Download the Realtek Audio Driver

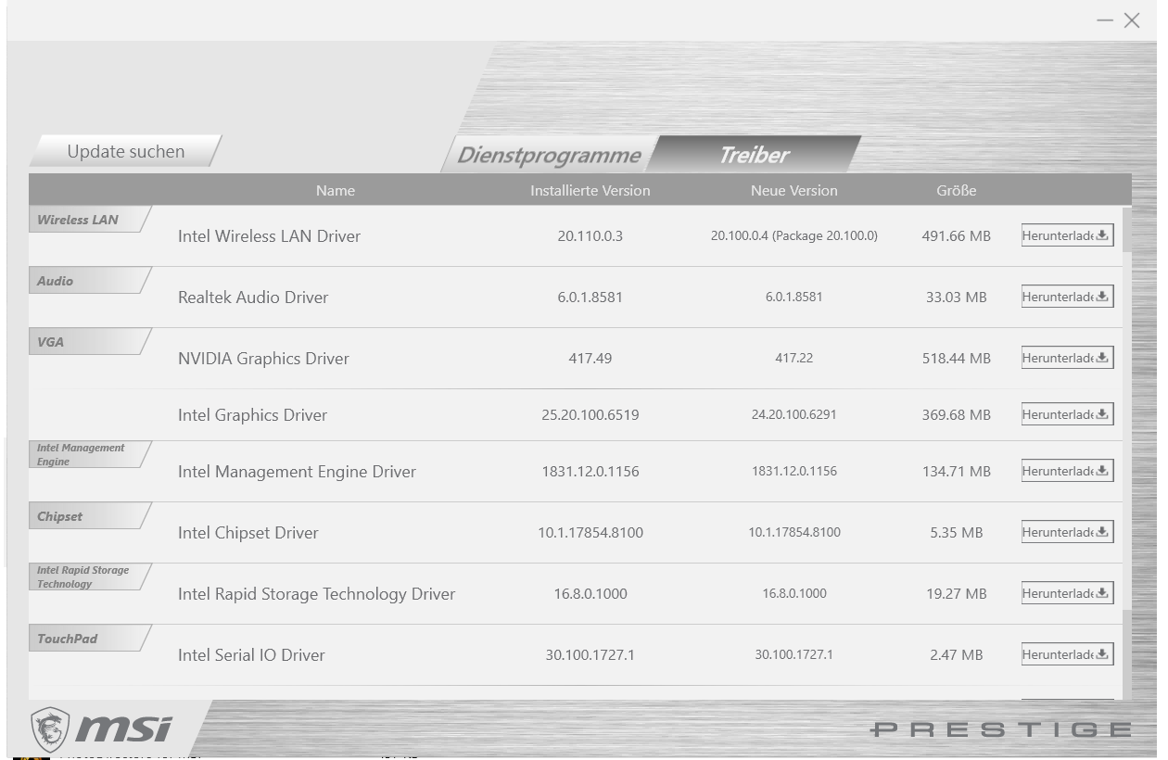(x=1067, y=297)
